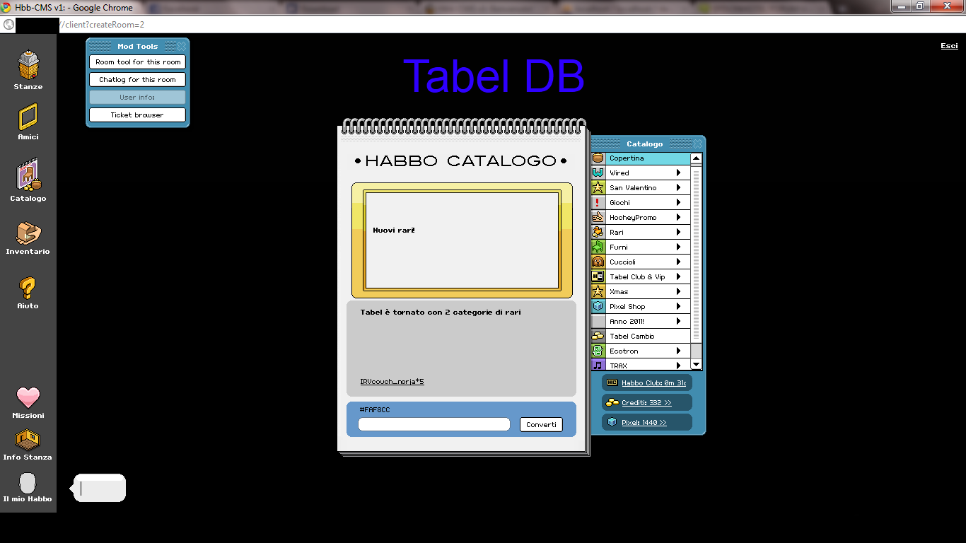The height and width of the screenshot is (543, 966).
Task: Open Chatlog for this room
Action: click(138, 80)
